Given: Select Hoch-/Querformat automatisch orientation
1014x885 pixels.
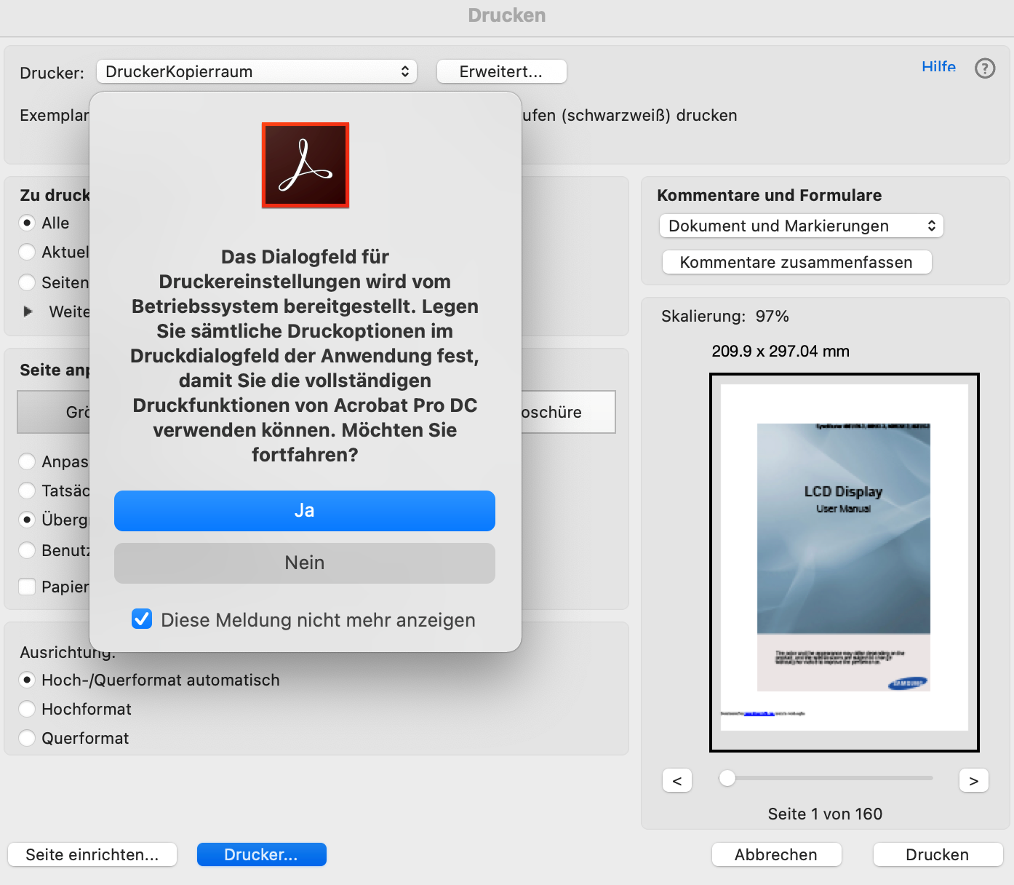Looking at the screenshot, I should click(27, 680).
